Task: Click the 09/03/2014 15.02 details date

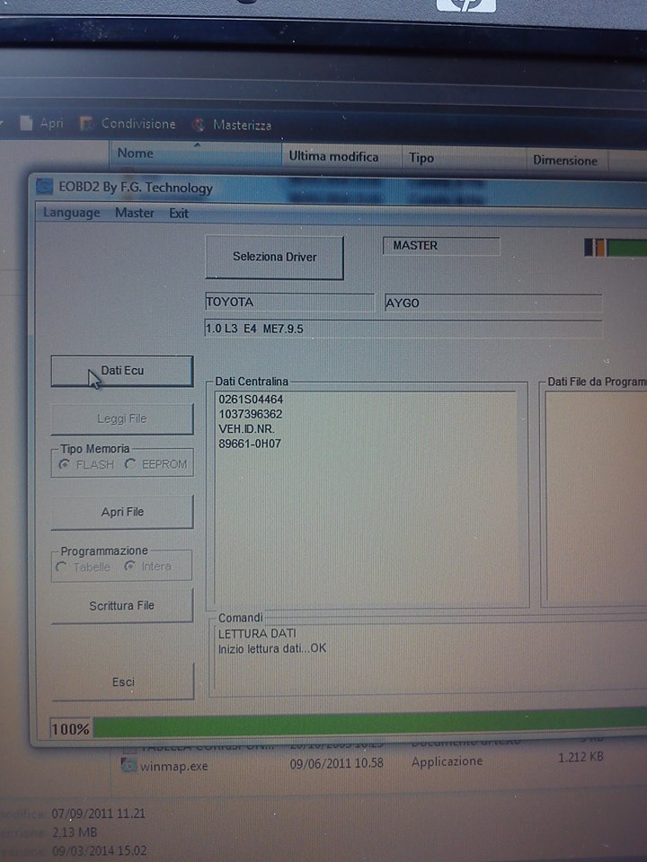Action: click(x=100, y=851)
